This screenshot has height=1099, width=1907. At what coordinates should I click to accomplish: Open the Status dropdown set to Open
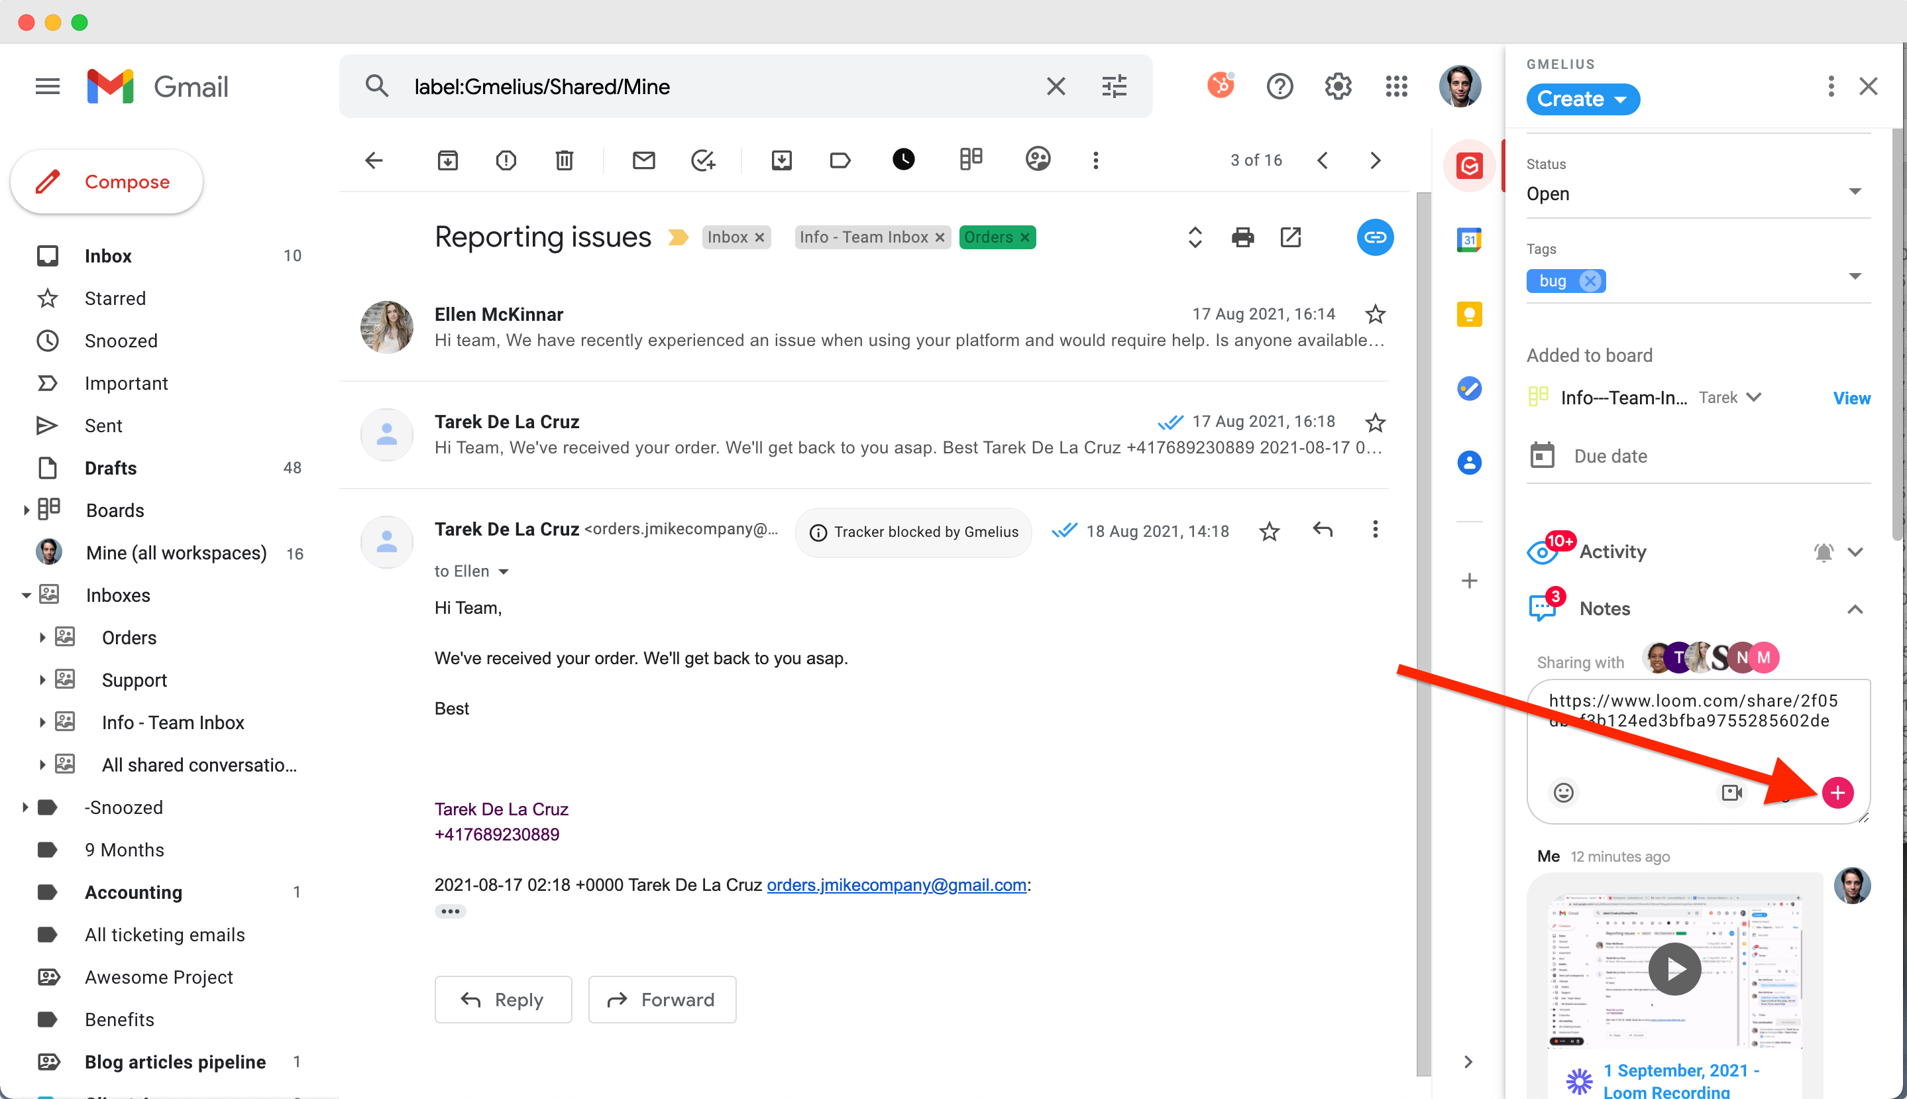point(1698,194)
